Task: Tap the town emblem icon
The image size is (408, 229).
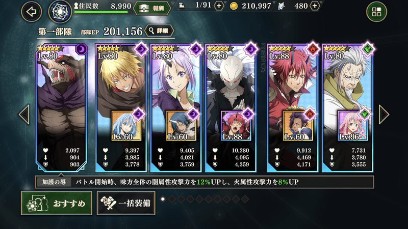Action: [x=60, y=12]
